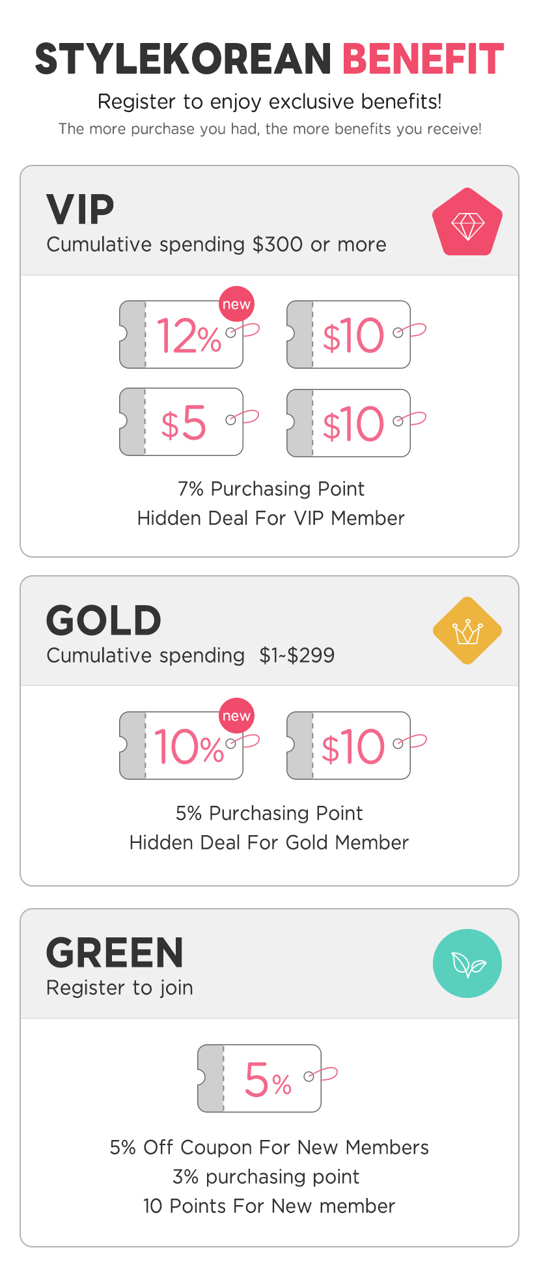Click the 'new' badge on 12% coupon
This screenshot has width=539, height=1267.
(236, 304)
